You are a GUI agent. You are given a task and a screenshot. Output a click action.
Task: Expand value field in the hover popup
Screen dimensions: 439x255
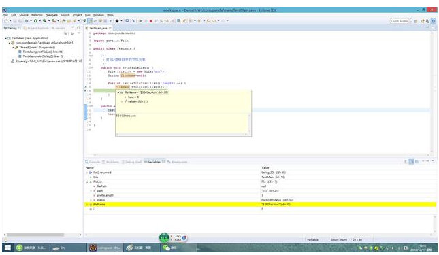point(122,101)
